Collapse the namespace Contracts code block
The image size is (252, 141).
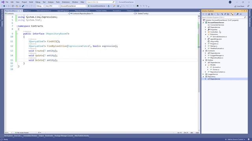[17, 26]
